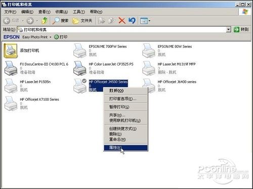Select the HP Officejet J4500 Series printer icon
Viewport: 253px width, 189px height.
click(80, 86)
